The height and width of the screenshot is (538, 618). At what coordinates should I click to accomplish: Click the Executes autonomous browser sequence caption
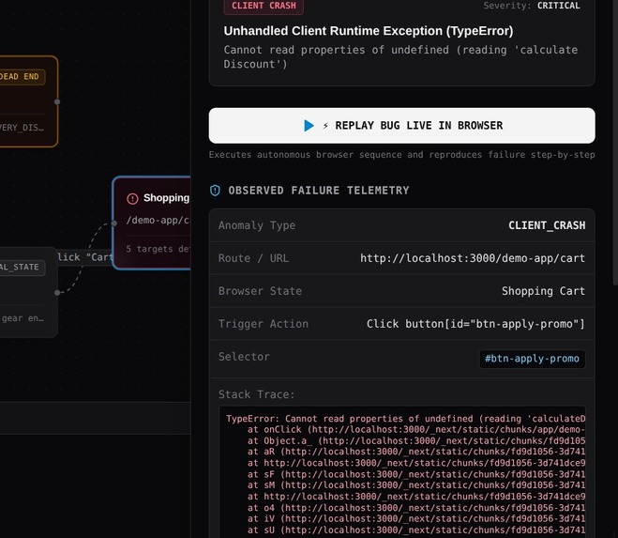pos(401,155)
